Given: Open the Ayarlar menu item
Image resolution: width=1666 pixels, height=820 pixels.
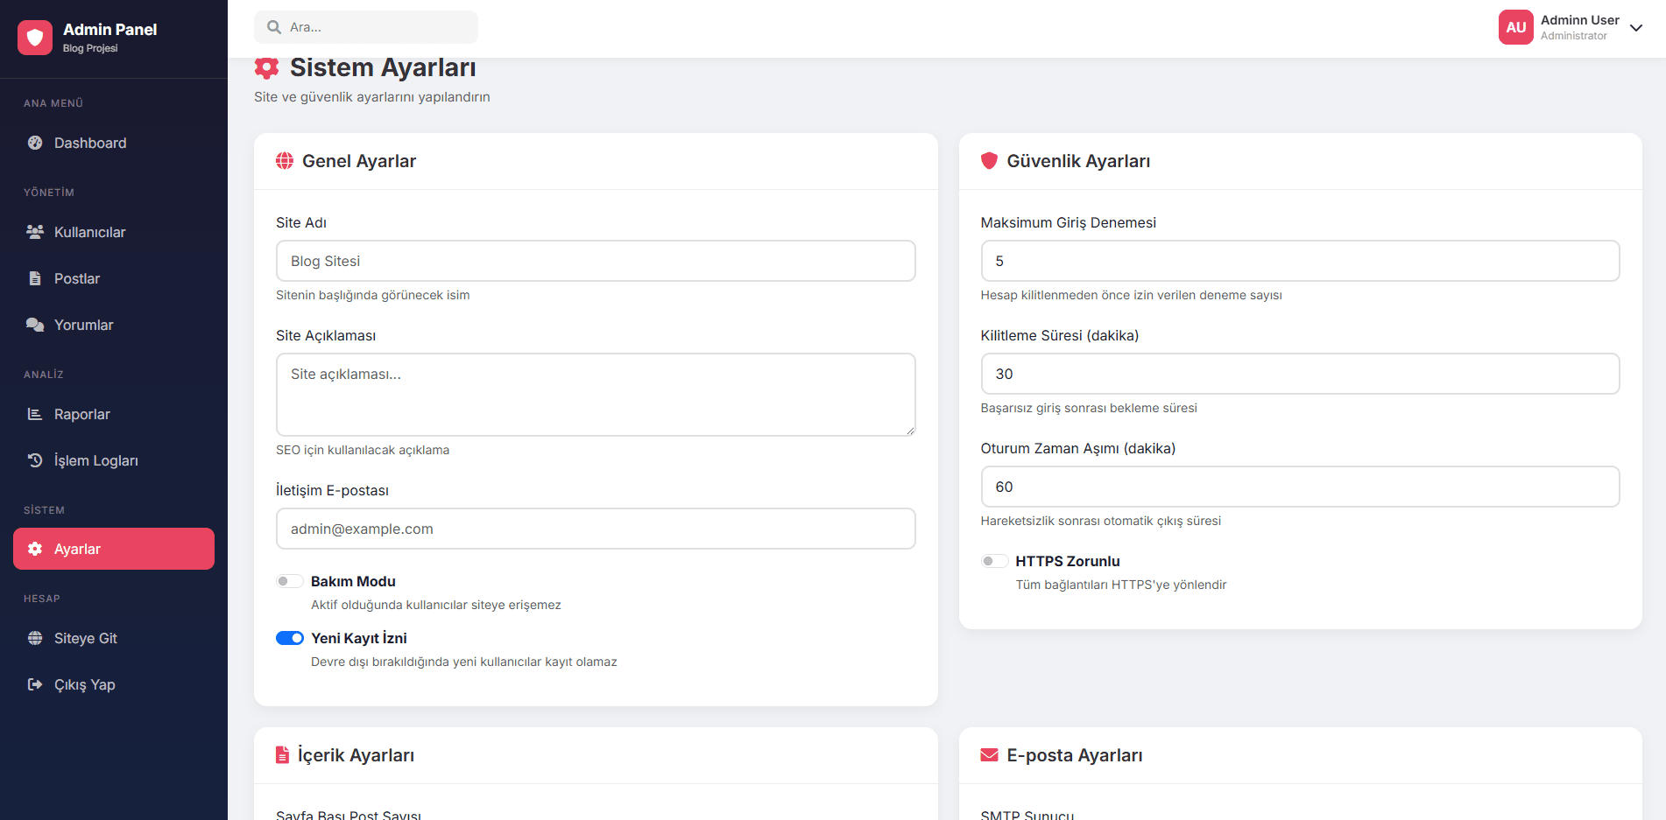Looking at the screenshot, I should pos(77,549).
